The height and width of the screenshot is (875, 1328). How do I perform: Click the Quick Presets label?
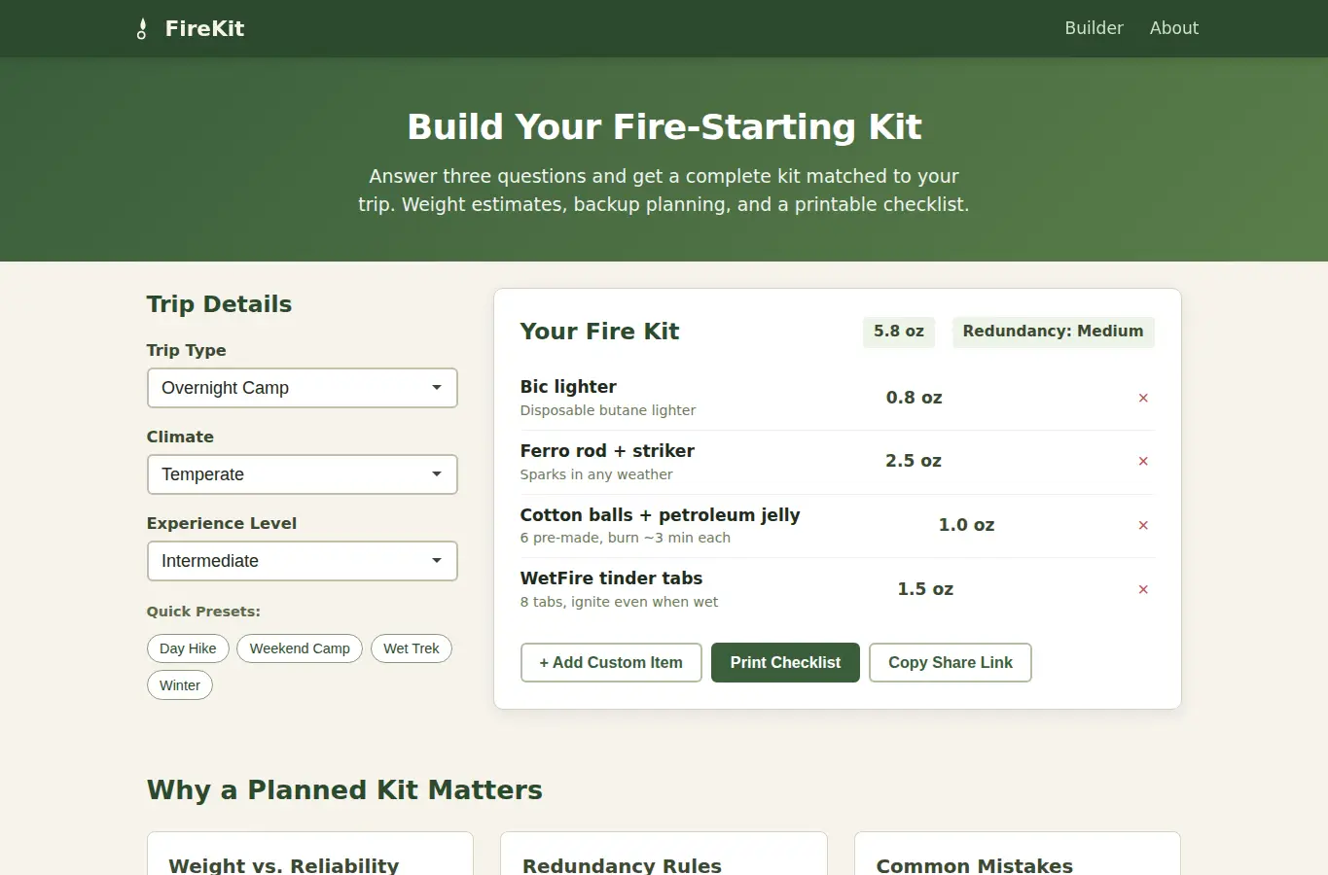coord(203,612)
